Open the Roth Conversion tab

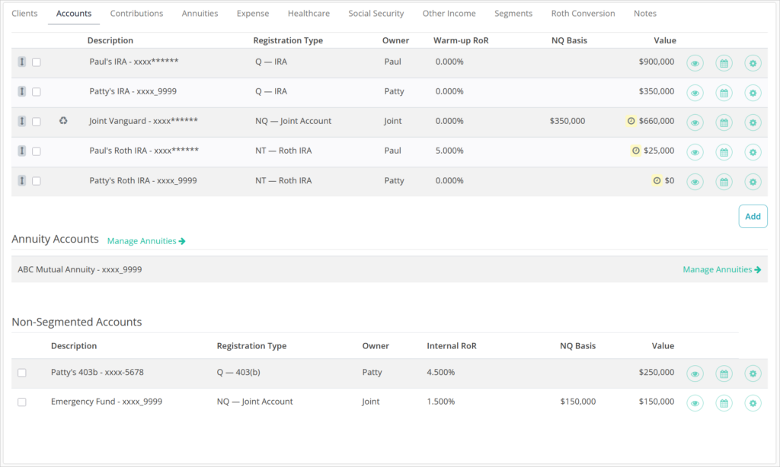pyautogui.click(x=583, y=14)
